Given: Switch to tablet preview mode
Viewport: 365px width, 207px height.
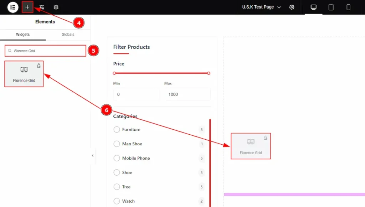Looking at the screenshot, I should click(331, 7).
